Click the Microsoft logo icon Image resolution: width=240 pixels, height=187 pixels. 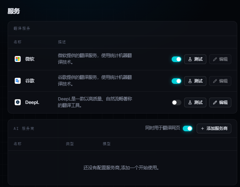point(18,59)
